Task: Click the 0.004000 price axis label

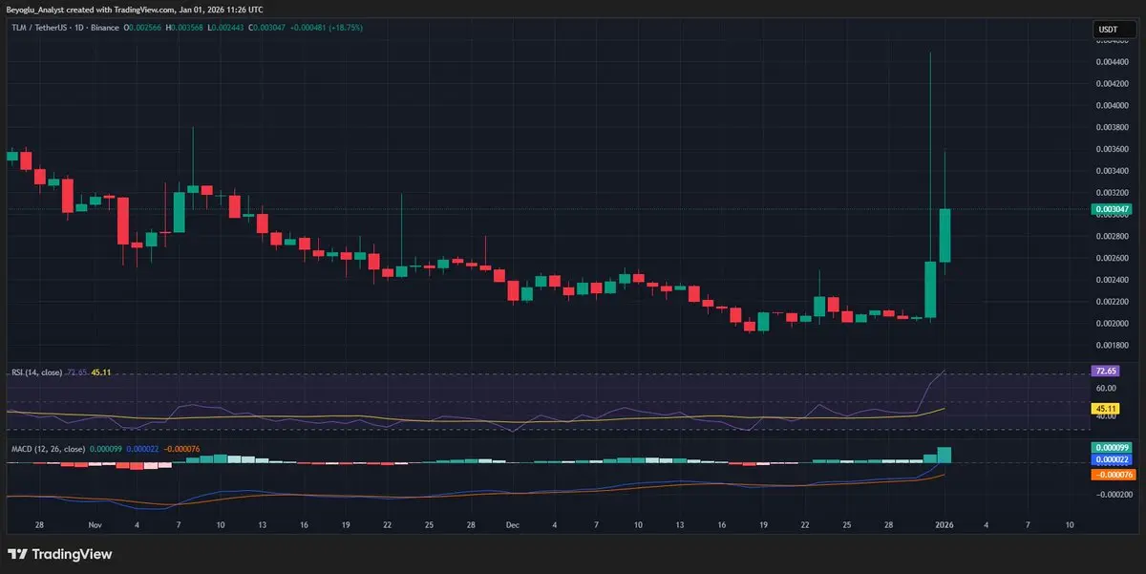Action: coord(1111,105)
